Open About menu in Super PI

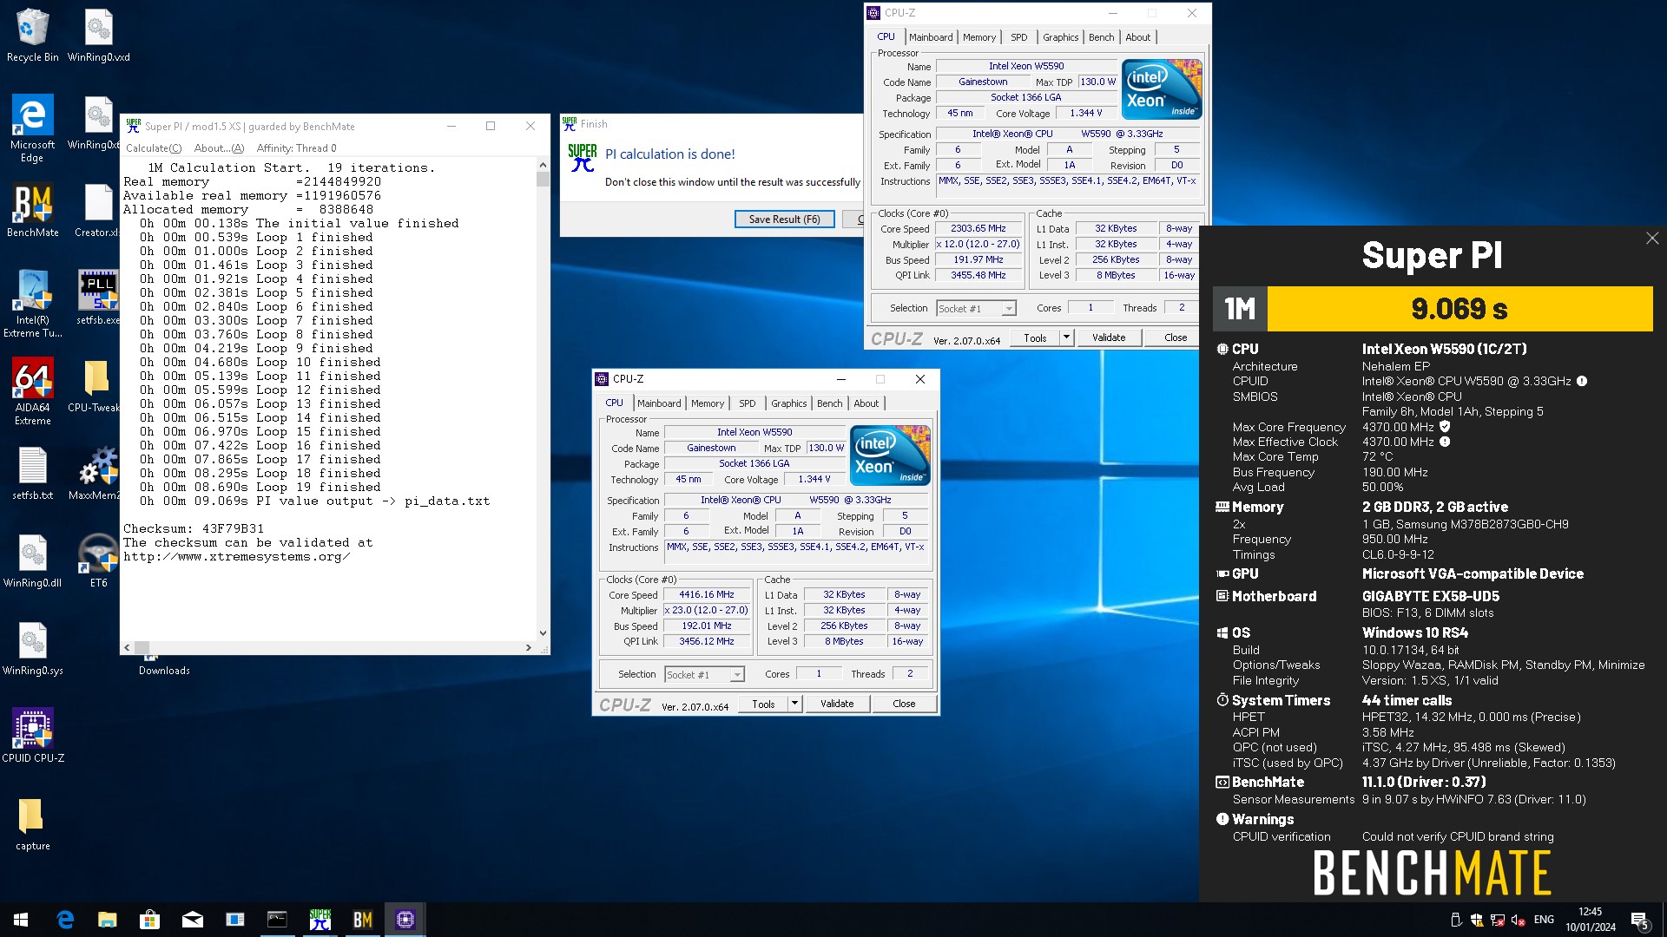(219, 148)
